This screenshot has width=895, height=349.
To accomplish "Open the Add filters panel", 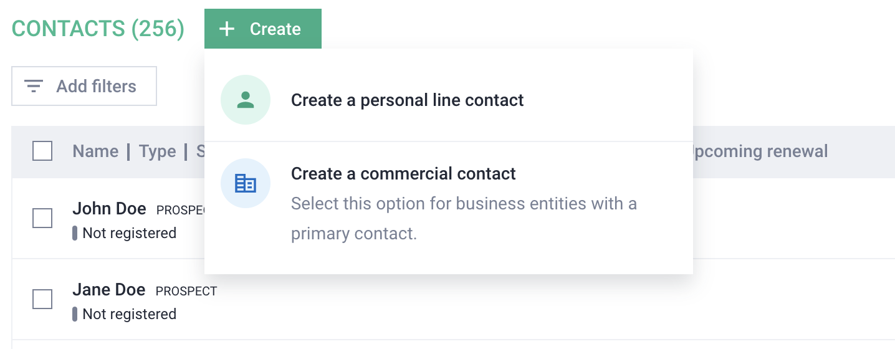I will (84, 86).
